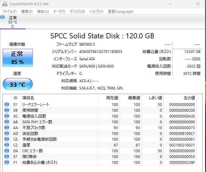The height and width of the screenshot is (172, 206).
Task: Click status orb for AD 消去回数 row
Action: [7, 133]
